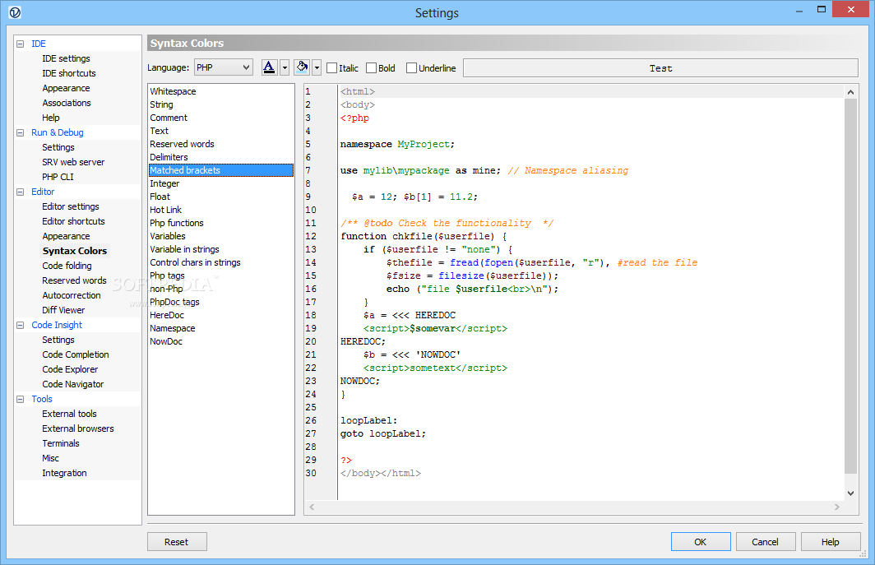The image size is (875, 565).
Task: Enable the Bold checkbox
Action: [x=371, y=68]
